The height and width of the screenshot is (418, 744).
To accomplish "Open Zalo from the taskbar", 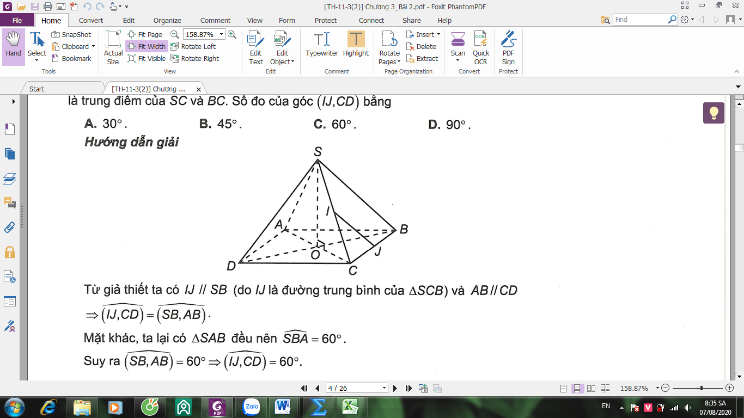I will click(252, 406).
